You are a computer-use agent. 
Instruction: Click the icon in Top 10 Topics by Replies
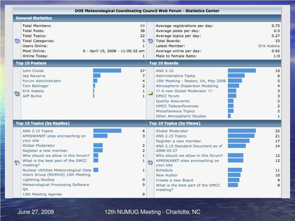[x=17, y=163]
